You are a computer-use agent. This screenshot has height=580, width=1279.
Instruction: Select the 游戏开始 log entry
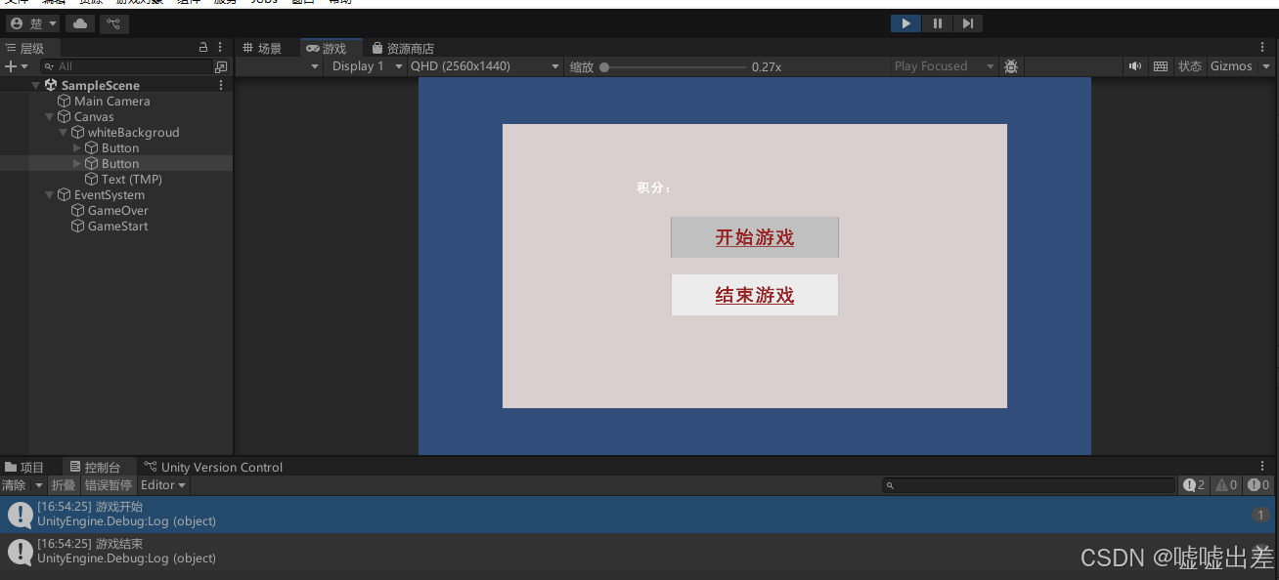pos(639,515)
